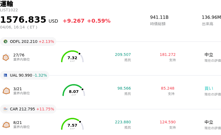Open the ODFL 202.210 stock chip

(x=28, y=41)
